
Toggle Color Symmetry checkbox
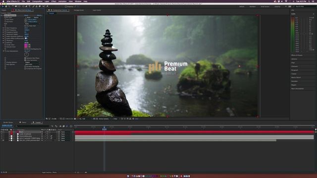(25, 60)
